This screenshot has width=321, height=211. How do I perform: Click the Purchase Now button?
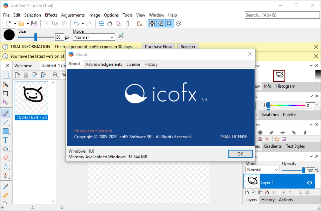pos(158,47)
